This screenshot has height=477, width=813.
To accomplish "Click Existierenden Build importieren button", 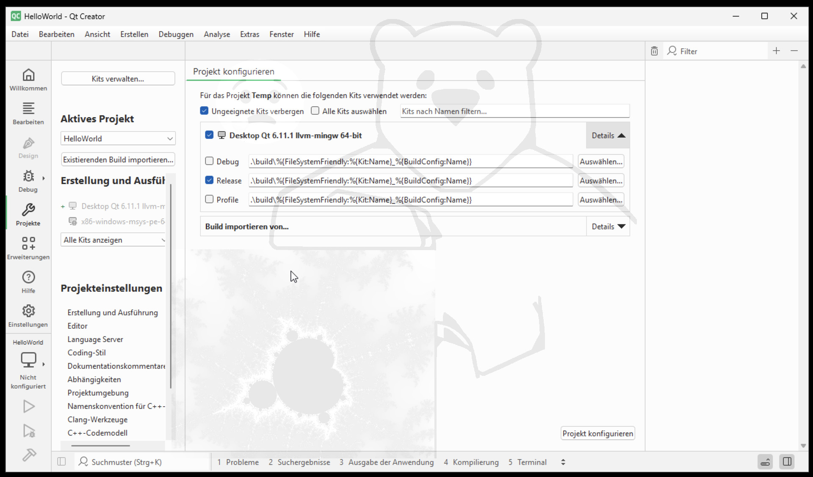I will click(x=118, y=160).
